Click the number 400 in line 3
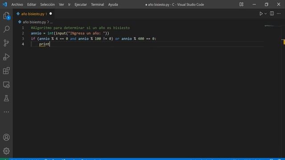 click(x=141, y=39)
